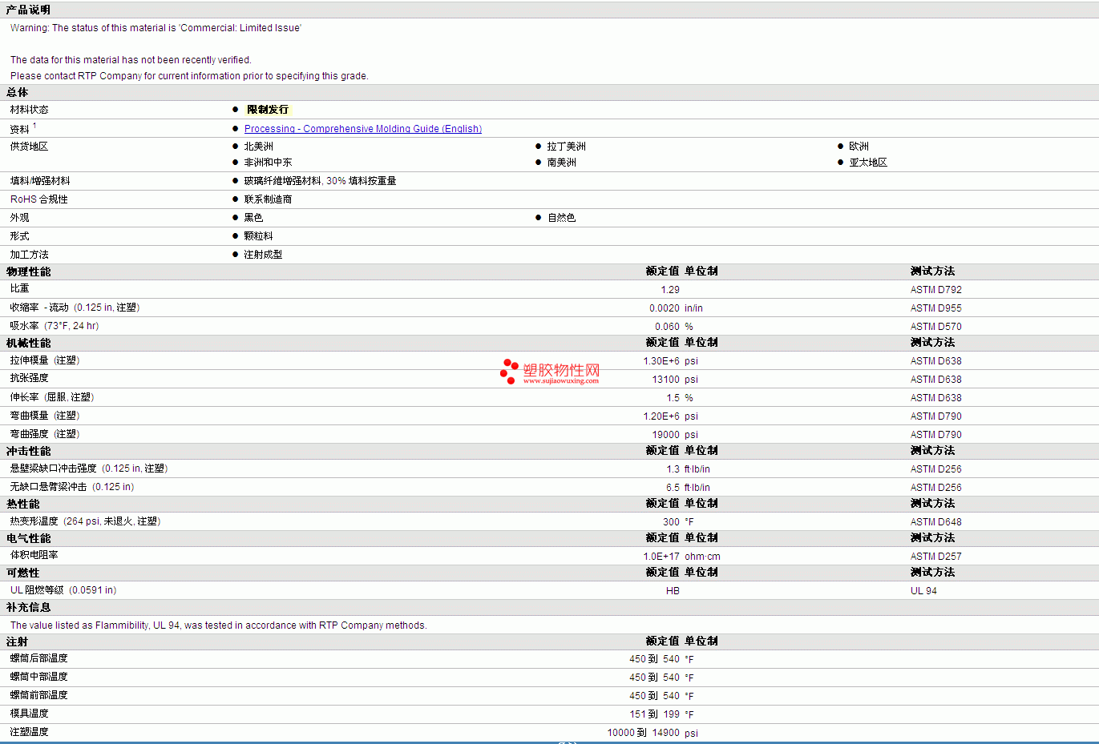This screenshot has width=1099, height=744.
Task: Click the UL 94 test method text
Action: click(x=923, y=591)
